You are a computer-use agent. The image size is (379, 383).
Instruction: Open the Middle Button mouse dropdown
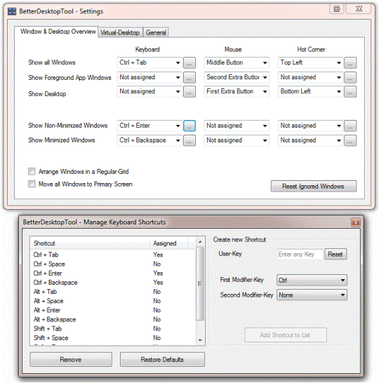237,62
